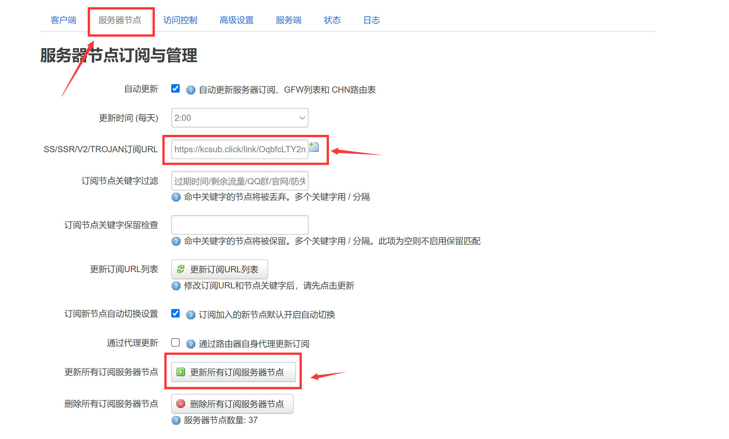Click 更新订阅URL列表 button
This screenshot has height=439, width=729.
point(219,269)
